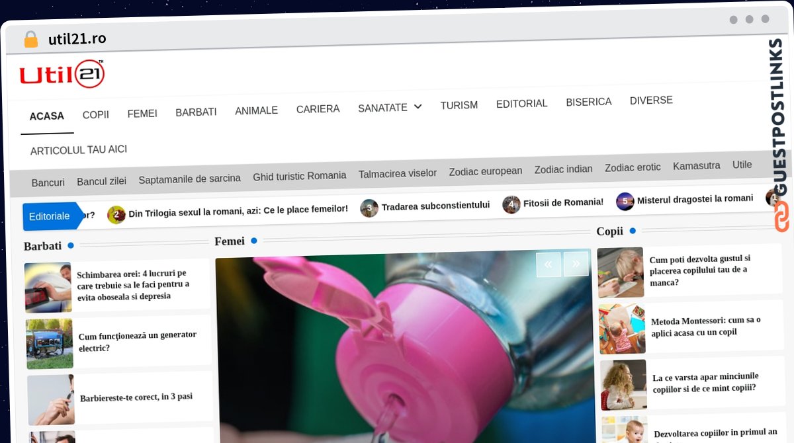The image size is (794, 443).
Task: Read 'Cum poti dezvolta gustul' article
Action: (x=699, y=270)
